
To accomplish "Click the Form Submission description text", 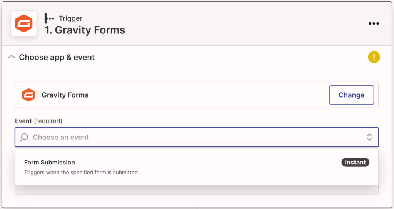I will click(82, 173).
